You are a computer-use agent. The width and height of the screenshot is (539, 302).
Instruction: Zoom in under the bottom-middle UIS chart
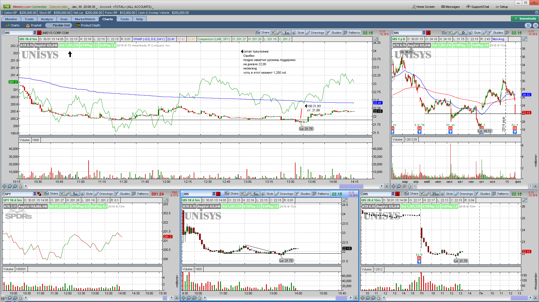[x=189, y=298]
